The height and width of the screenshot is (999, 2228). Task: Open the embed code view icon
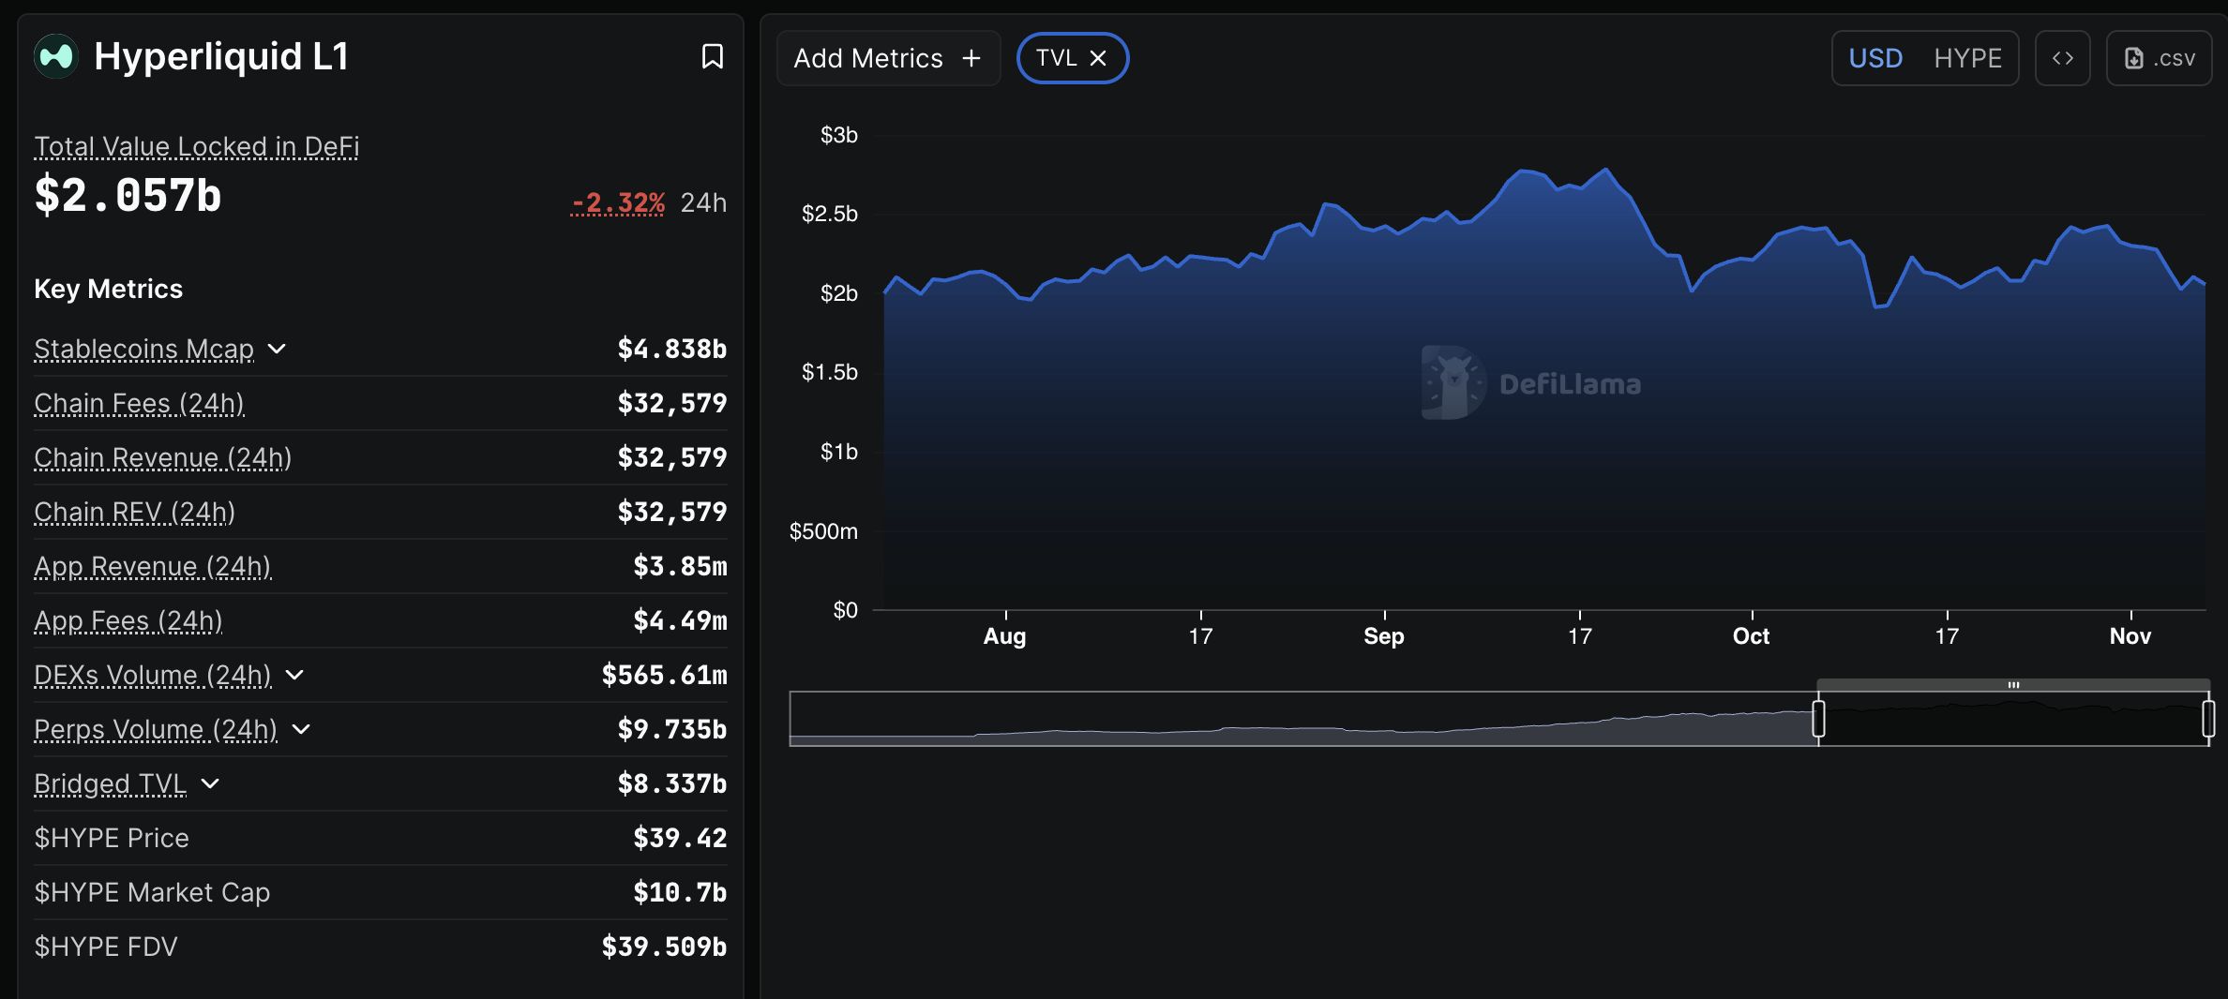pos(2063,57)
